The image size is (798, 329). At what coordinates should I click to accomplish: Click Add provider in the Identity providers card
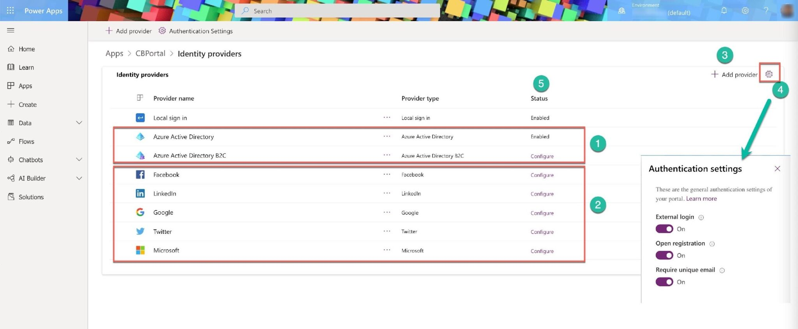click(734, 74)
